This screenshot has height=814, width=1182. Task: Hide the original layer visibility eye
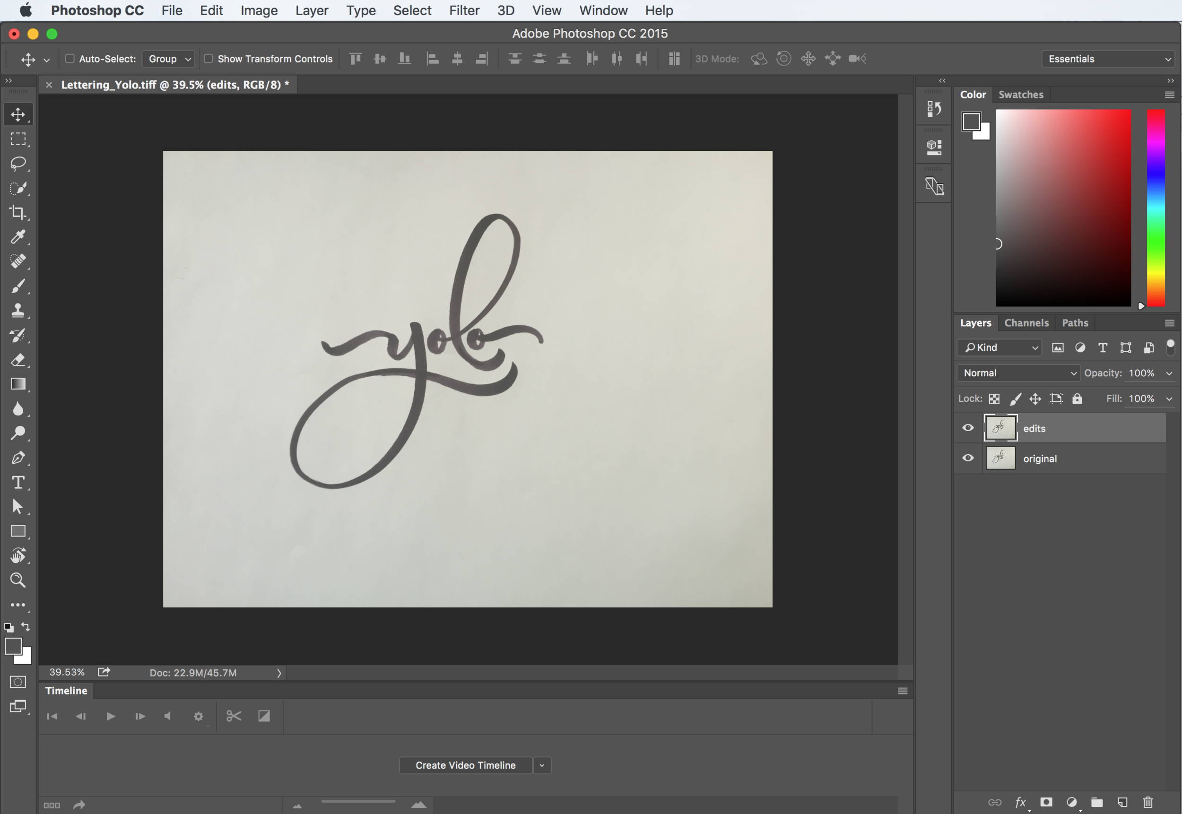(x=968, y=458)
